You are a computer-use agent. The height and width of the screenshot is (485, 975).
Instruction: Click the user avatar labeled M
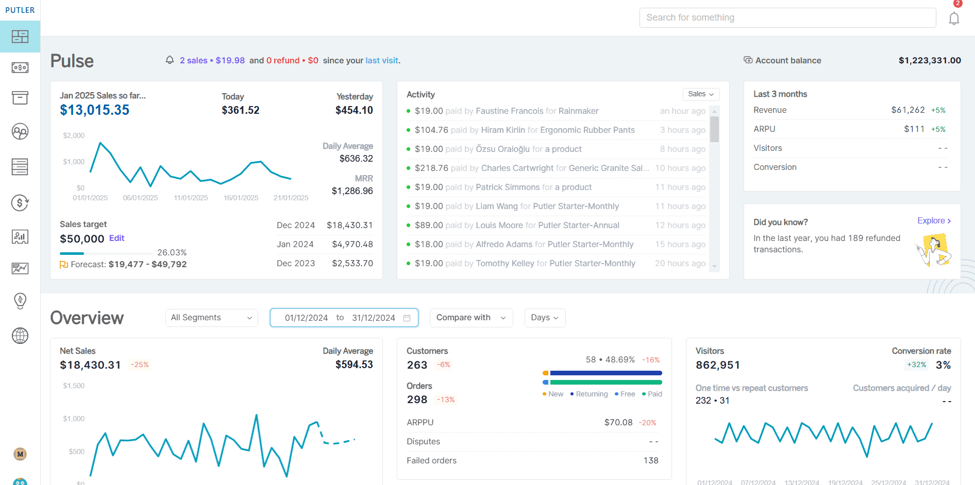[x=20, y=454]
